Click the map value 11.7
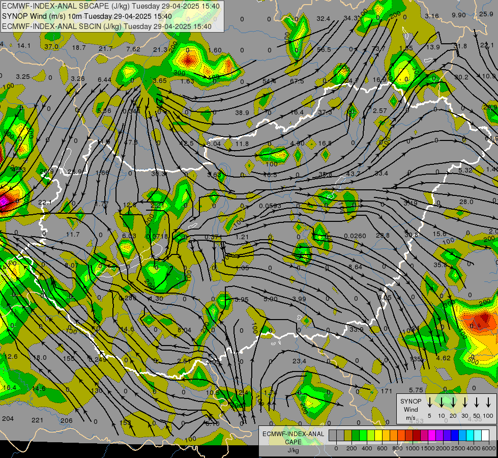 [73, 235]
